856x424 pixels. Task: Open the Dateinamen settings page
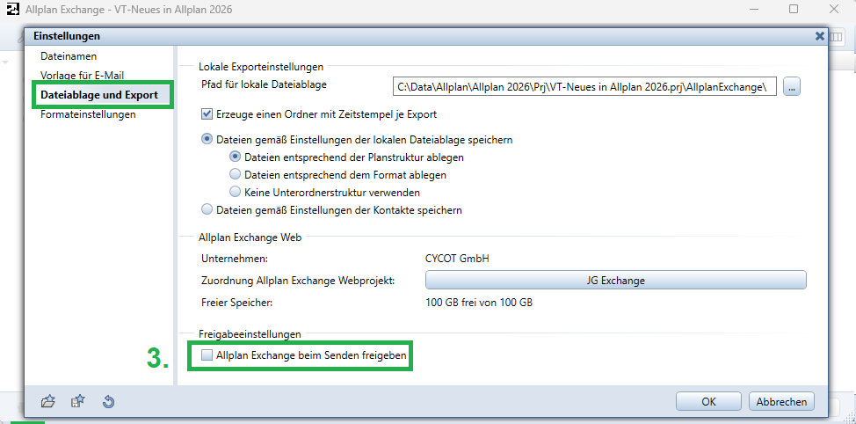[x=69, y=56]
